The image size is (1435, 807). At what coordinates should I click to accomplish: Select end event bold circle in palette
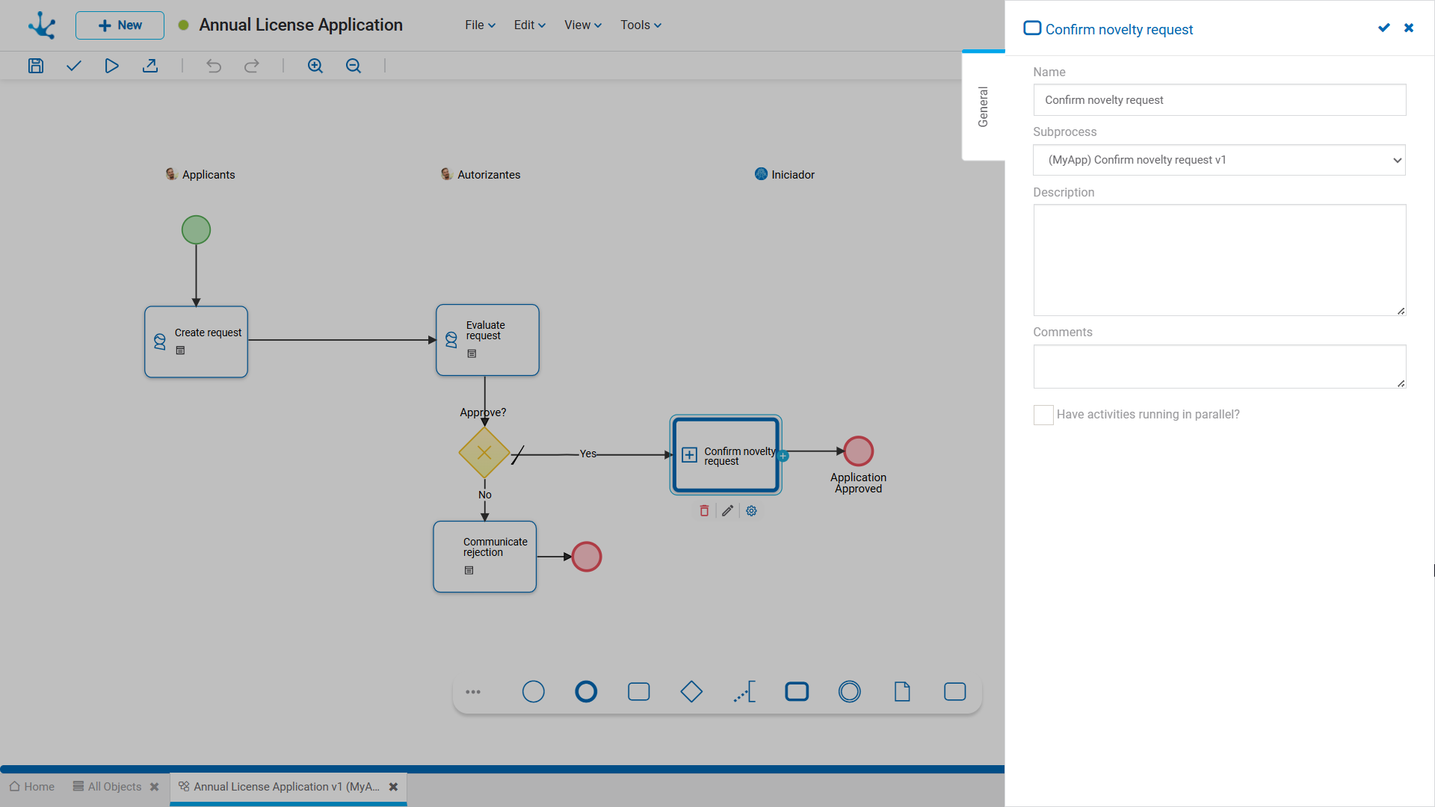pos(586,692)
